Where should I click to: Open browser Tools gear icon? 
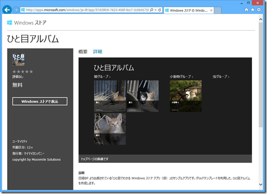tap(259, 10)
